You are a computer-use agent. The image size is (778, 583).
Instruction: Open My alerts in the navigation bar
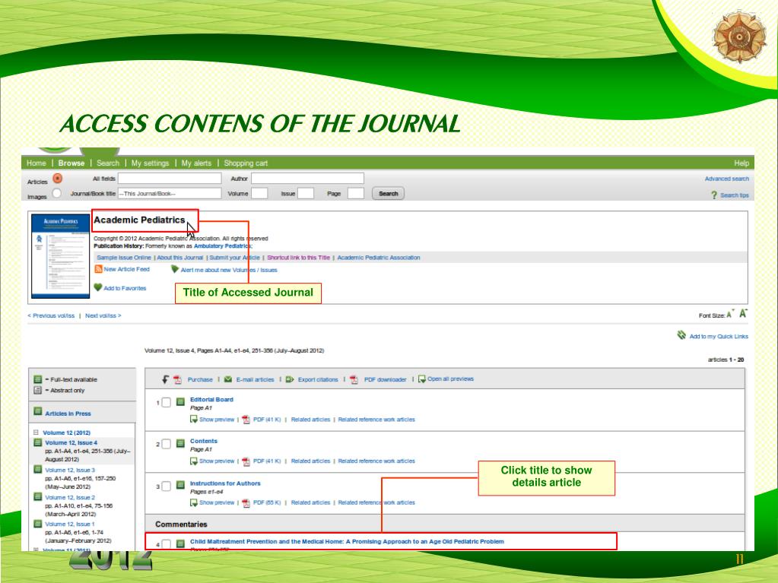point(196,163)
